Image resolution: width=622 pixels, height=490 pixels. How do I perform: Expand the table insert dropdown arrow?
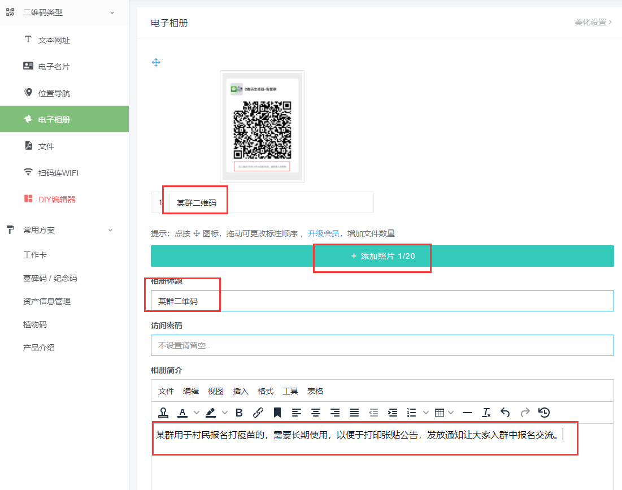click(451, 413)
